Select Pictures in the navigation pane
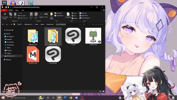The width and height of the screenshot is (177, 100). (8, 51)
